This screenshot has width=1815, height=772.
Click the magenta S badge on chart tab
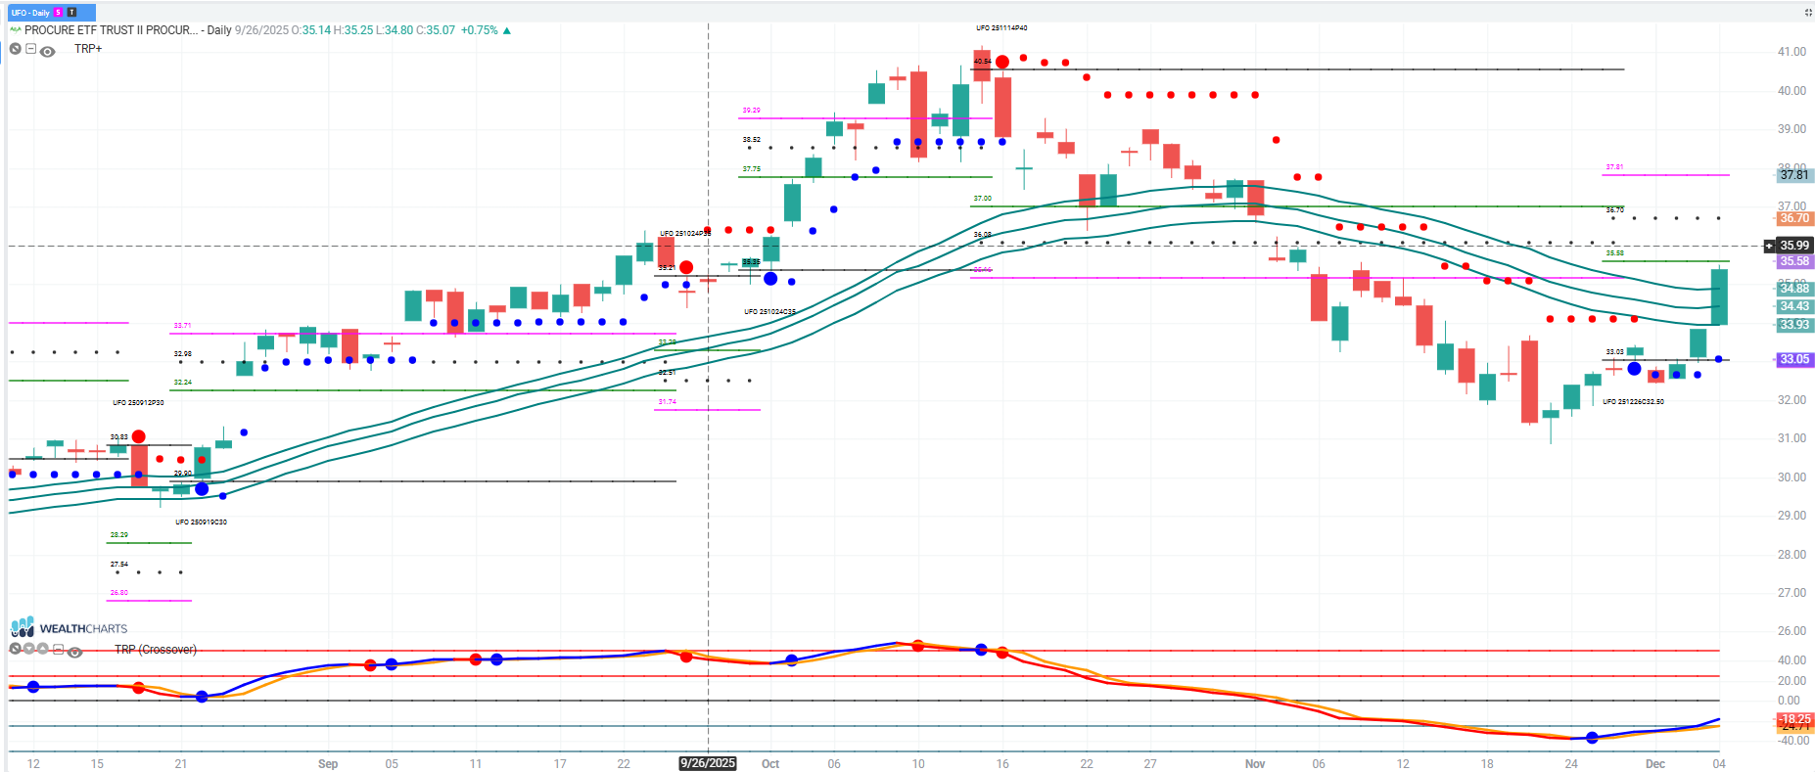tap(59, 13)
